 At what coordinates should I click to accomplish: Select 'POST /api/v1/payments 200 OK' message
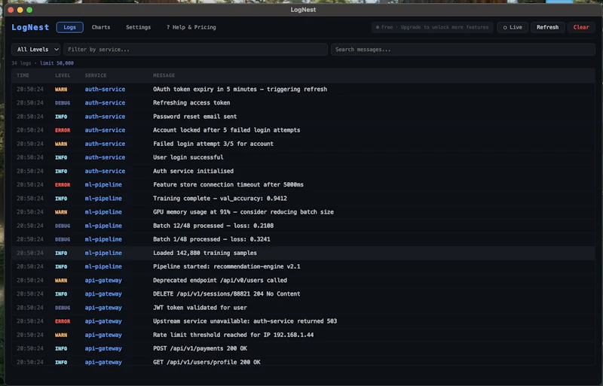coord(200,348)
